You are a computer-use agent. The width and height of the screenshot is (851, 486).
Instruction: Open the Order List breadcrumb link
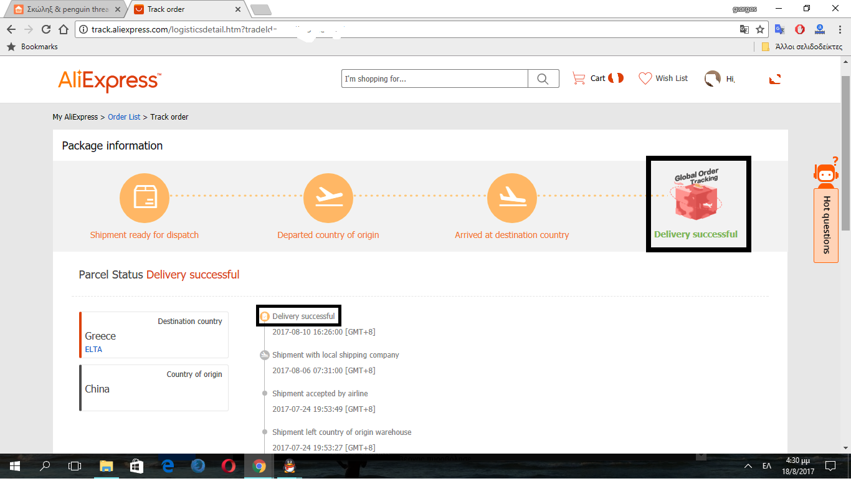pos(124,117)
